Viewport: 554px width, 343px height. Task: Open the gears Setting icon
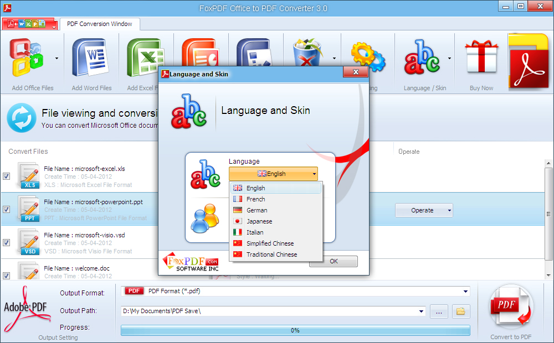(368, 58)
